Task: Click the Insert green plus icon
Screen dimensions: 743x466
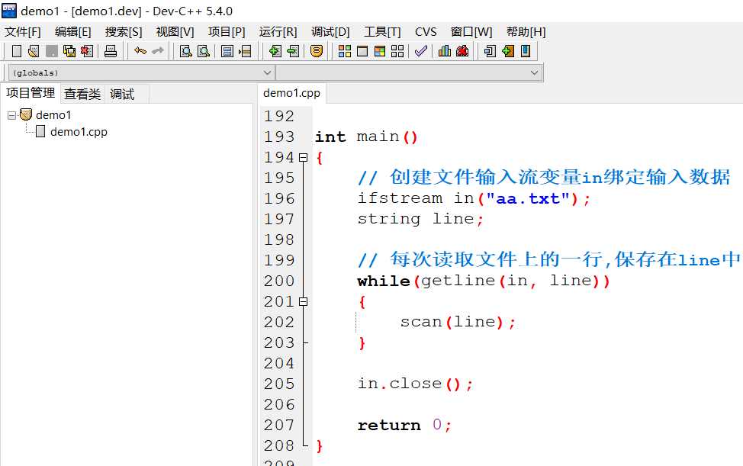Action: tap(508, 51)
